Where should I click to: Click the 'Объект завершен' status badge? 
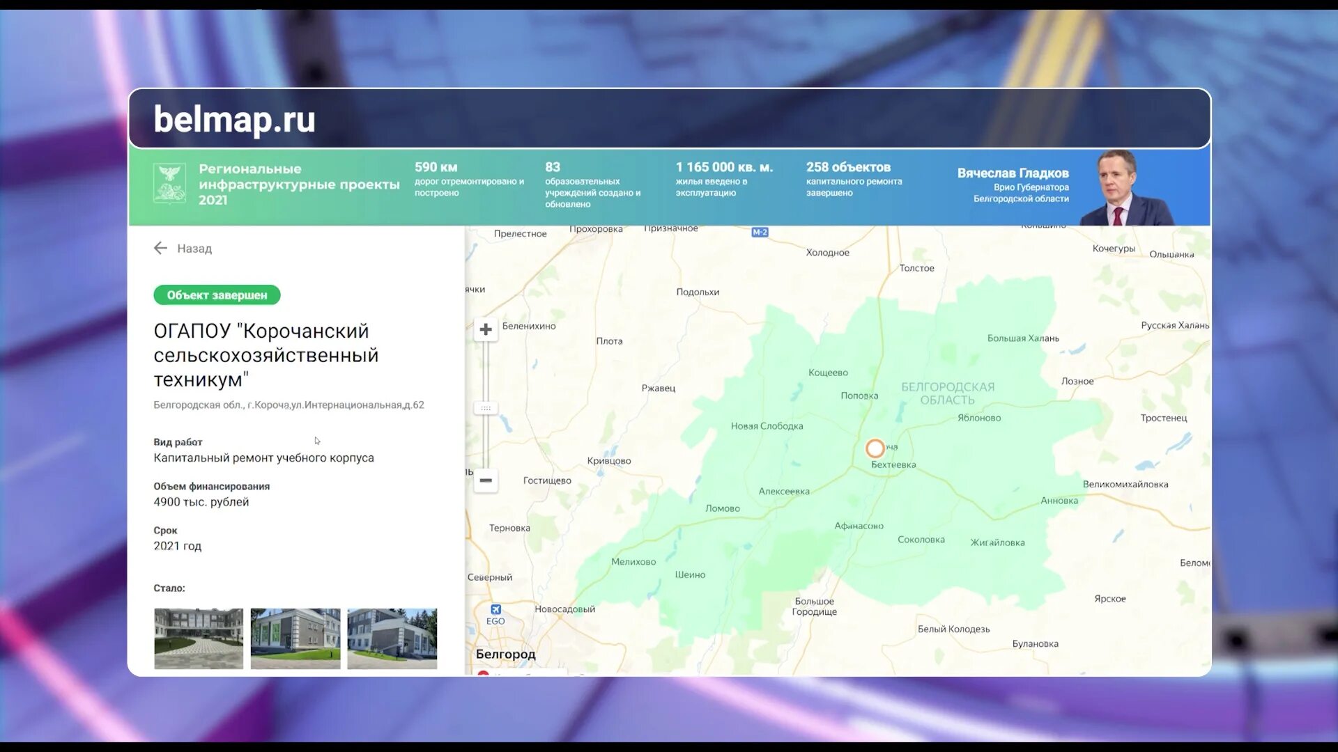tap(217, 295)
